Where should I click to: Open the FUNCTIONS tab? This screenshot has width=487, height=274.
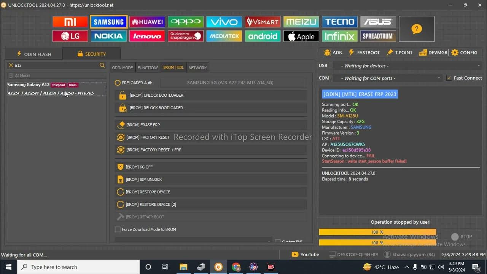(148, 68)
